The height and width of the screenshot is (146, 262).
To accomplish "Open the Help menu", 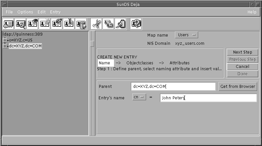I will [x=252, y=12].
